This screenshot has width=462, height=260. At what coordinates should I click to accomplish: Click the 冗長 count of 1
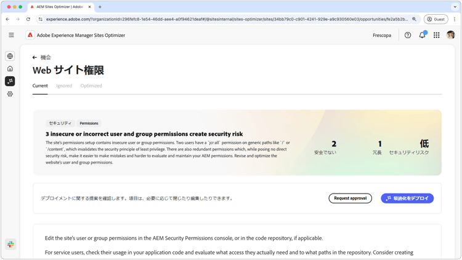click(380, 144)
